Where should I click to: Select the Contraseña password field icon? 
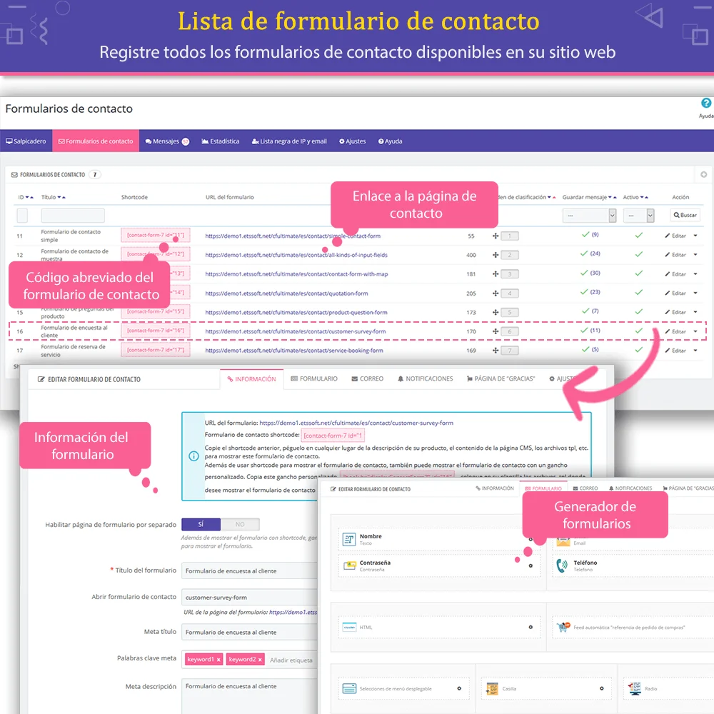tap(350, 565)
